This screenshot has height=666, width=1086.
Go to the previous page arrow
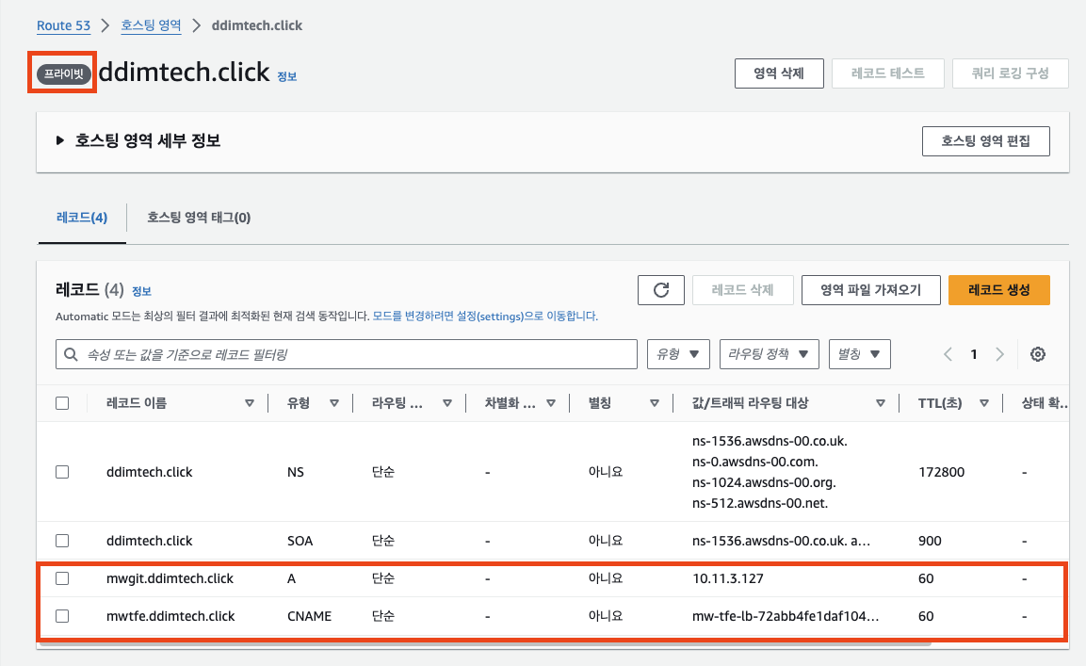click(948, 354)
